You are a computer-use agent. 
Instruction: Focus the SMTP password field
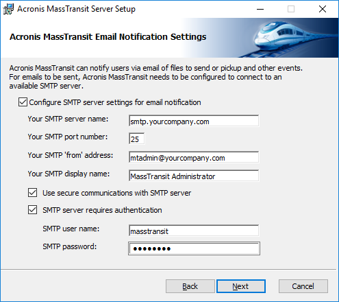pos(194,248)
